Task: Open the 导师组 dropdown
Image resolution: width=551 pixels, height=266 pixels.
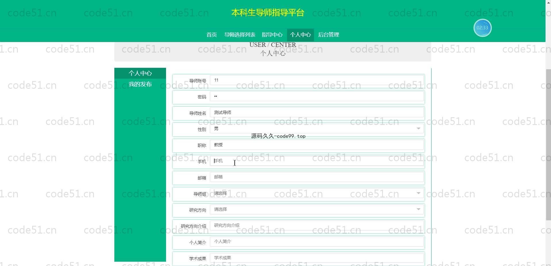Action: [317, 193]
